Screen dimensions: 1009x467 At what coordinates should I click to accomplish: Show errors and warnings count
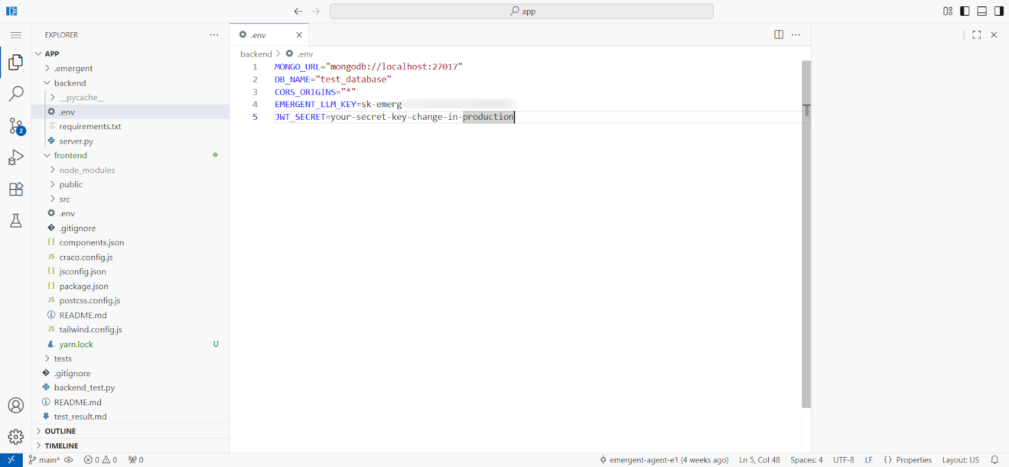coord(101,460)
